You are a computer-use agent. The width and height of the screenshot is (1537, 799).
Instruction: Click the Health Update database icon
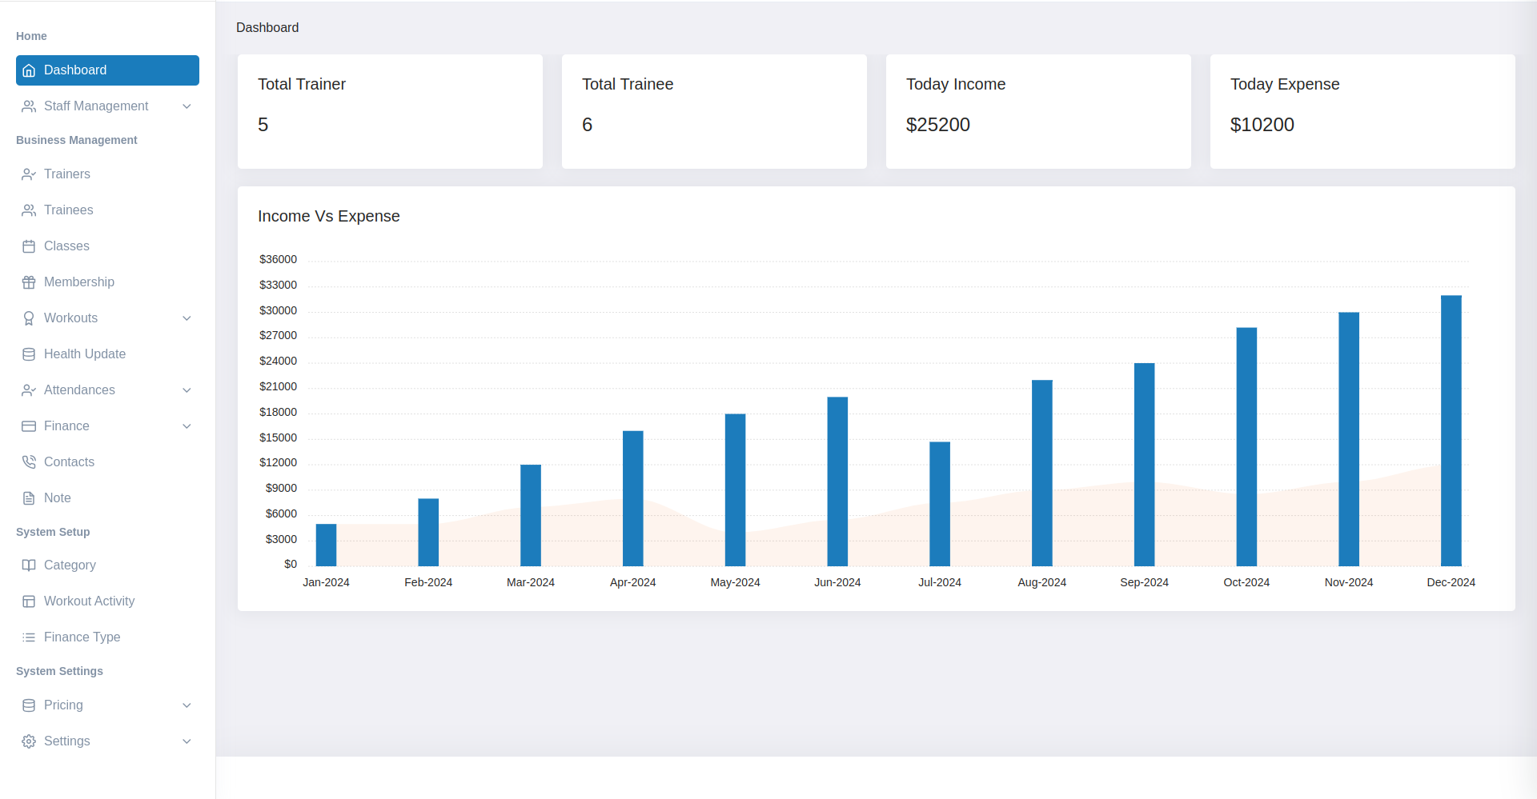click(x=29, y=354)
